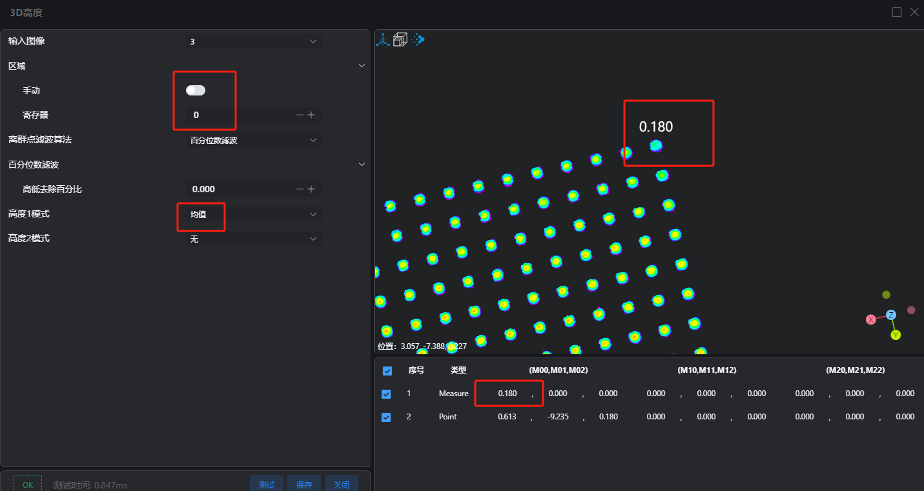Click the 输入图像 label
Image resolution: width=924 pixels, height=491 pixels.
coord(26,41)
